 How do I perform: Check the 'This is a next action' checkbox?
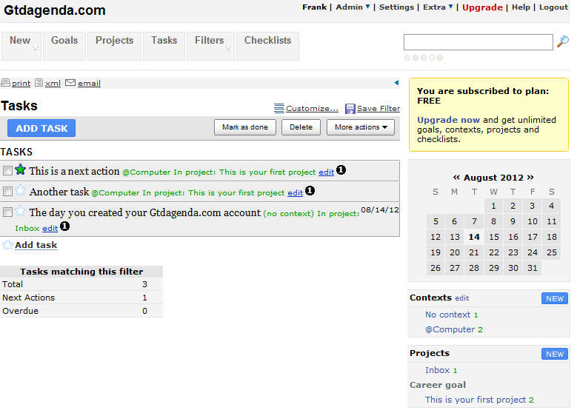(7, 171)
